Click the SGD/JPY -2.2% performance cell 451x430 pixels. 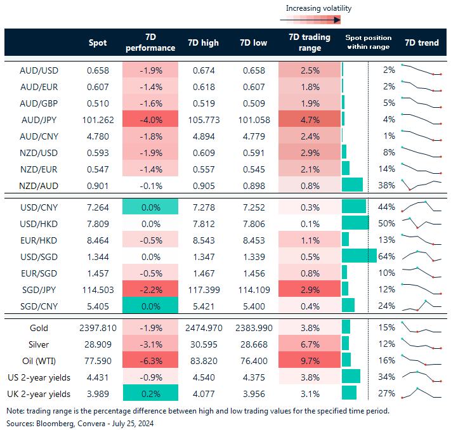pos(150,289)
